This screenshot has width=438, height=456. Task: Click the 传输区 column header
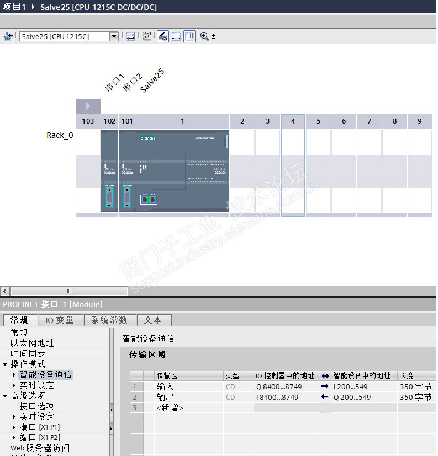pos(189,375)
